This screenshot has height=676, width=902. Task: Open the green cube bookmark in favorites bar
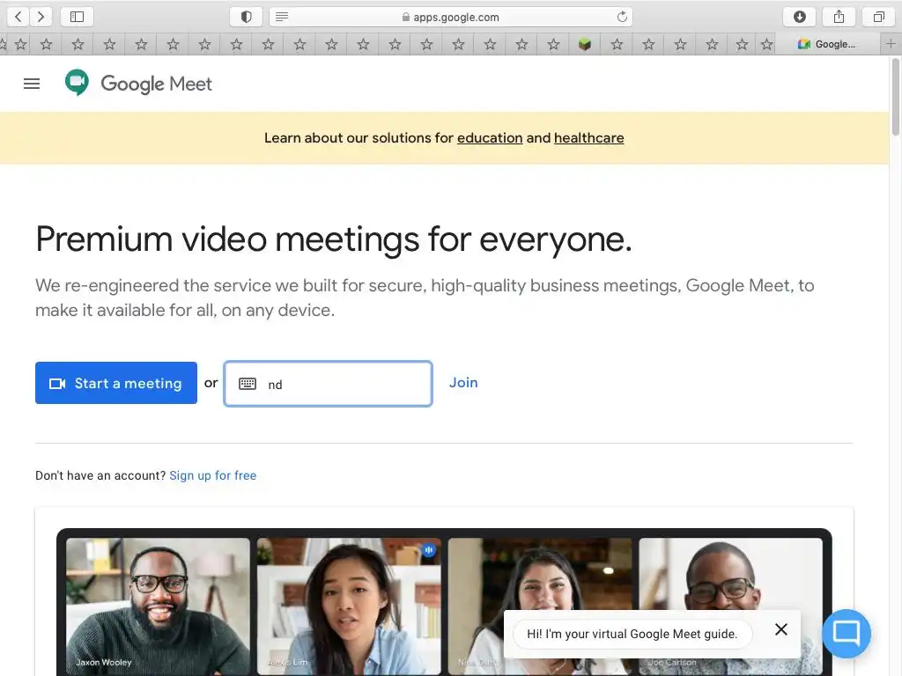click(585, 44)
